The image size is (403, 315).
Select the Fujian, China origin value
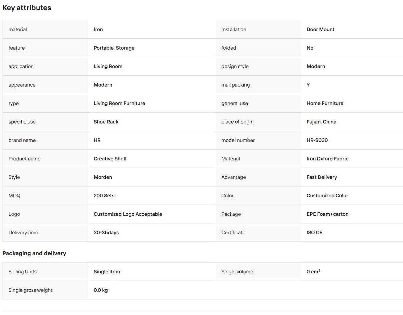[321, 122]
